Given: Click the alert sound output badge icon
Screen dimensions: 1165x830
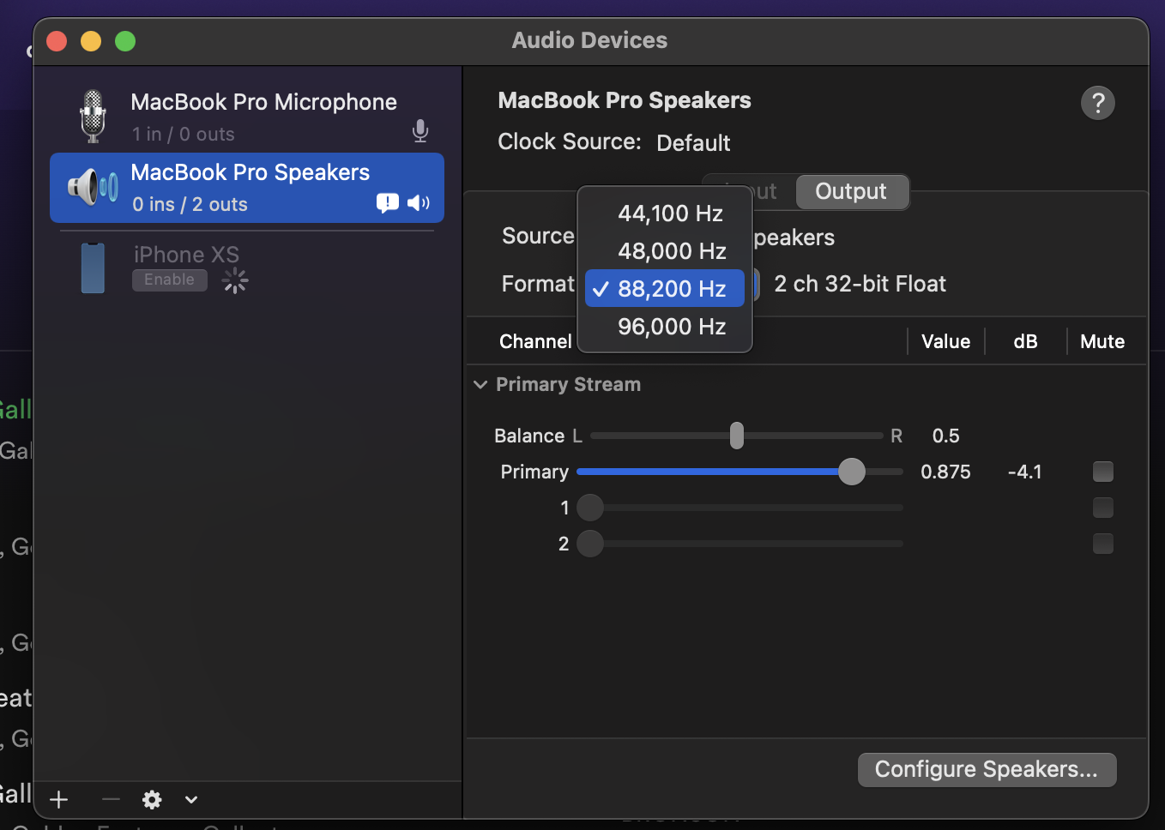Looking at the screenshot, I should coord(387,203).
